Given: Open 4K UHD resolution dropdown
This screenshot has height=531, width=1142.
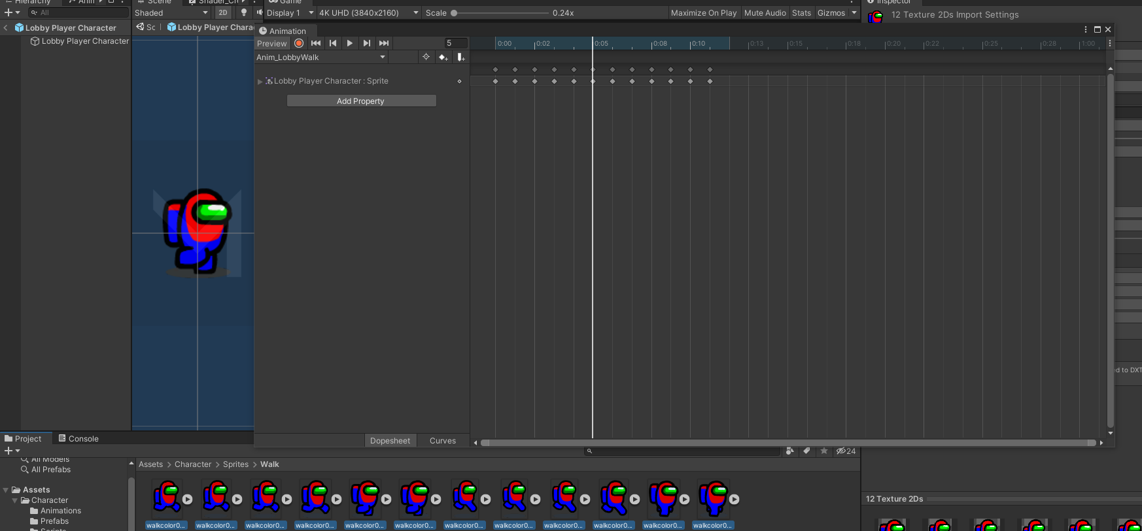Looking at the screenshot, I should [369, 12].
